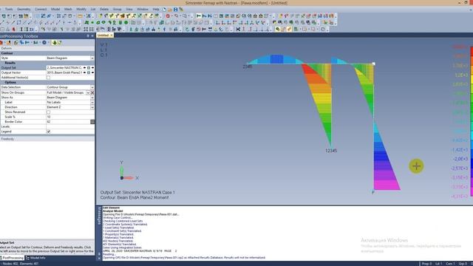Open the Modify menu
The image size is (473, 266).
point(81,10)
